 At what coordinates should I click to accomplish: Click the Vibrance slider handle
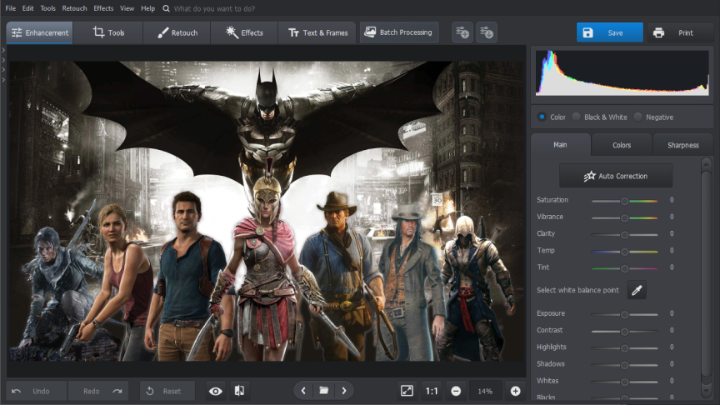coord(624,218)
